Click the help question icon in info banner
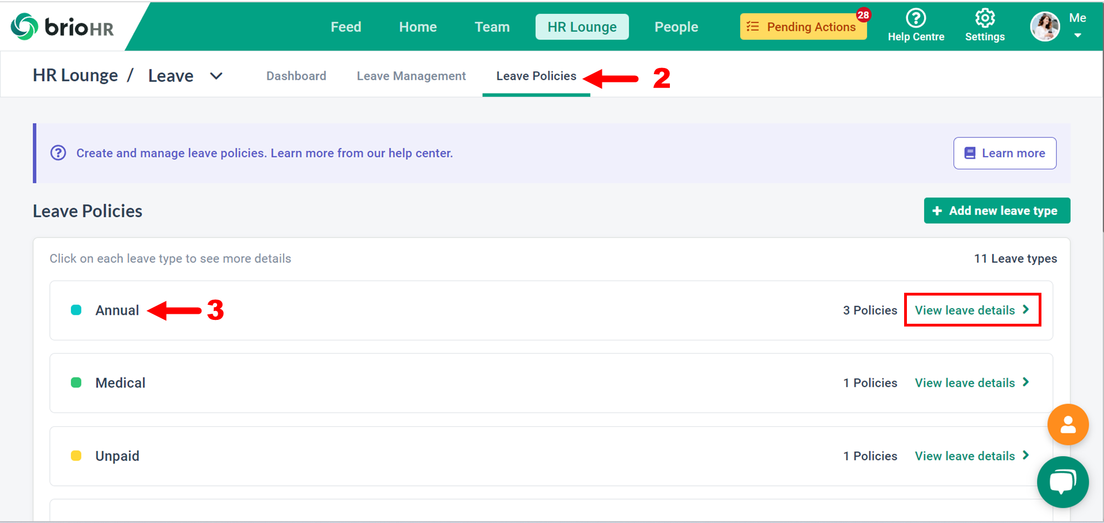1104x523 pixels. [58, 153]
